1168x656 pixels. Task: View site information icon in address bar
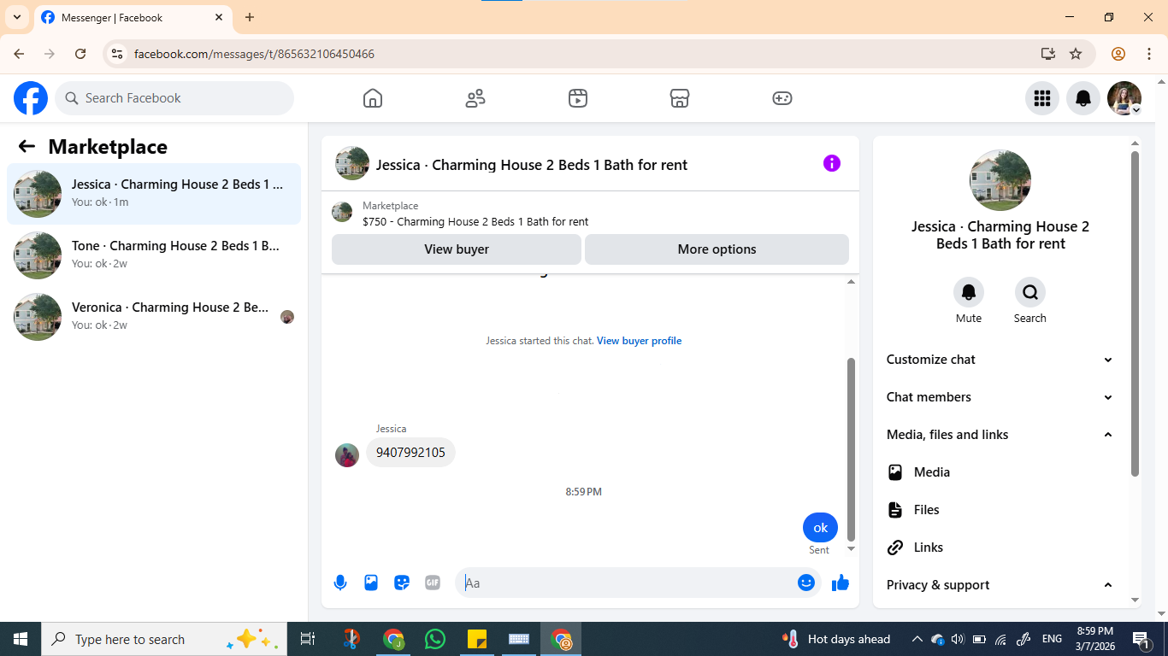point(118,54)
